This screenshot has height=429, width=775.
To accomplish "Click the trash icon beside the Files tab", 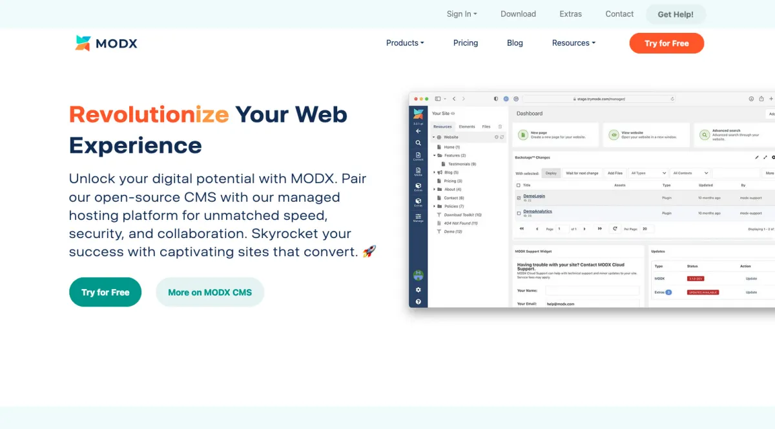I will 500,126.
